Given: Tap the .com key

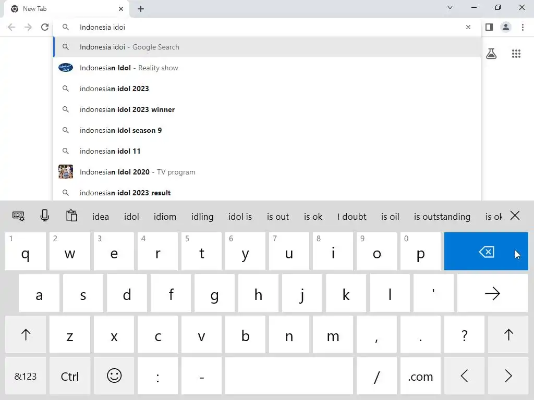Looking at the screenshot, I should coord(420,376).
